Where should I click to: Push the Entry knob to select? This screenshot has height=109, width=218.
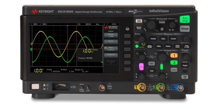142,39
